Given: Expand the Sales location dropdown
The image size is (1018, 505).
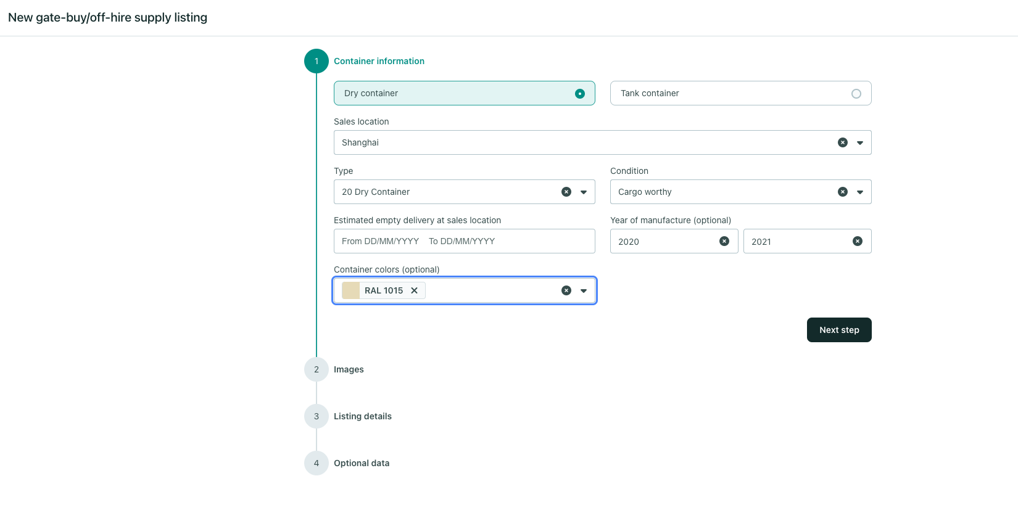Looking at the screenshot, I should tap(859, 142).
